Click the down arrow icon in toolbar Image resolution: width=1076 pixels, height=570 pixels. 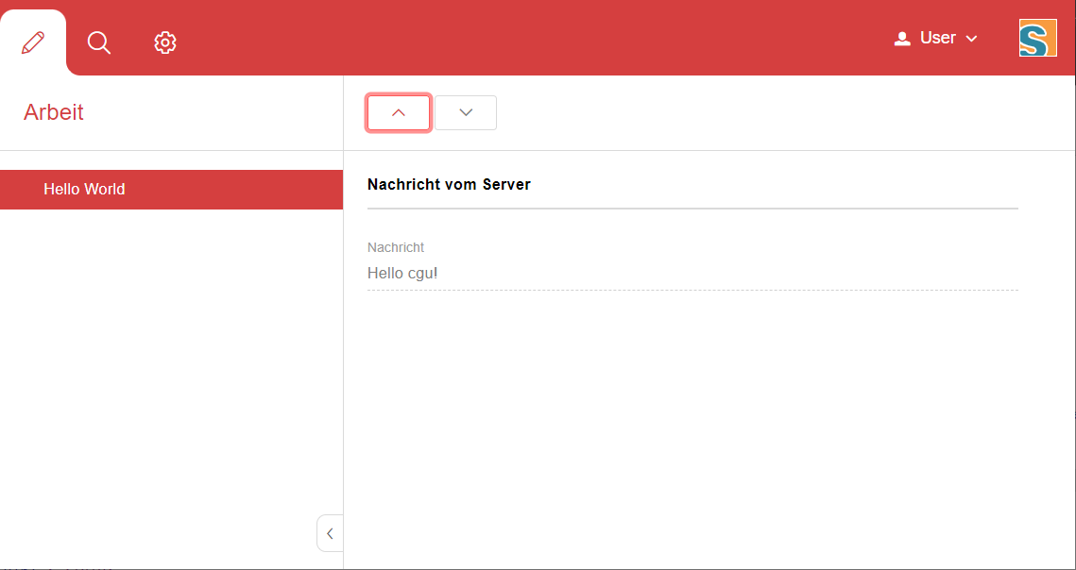pos(466,112)
